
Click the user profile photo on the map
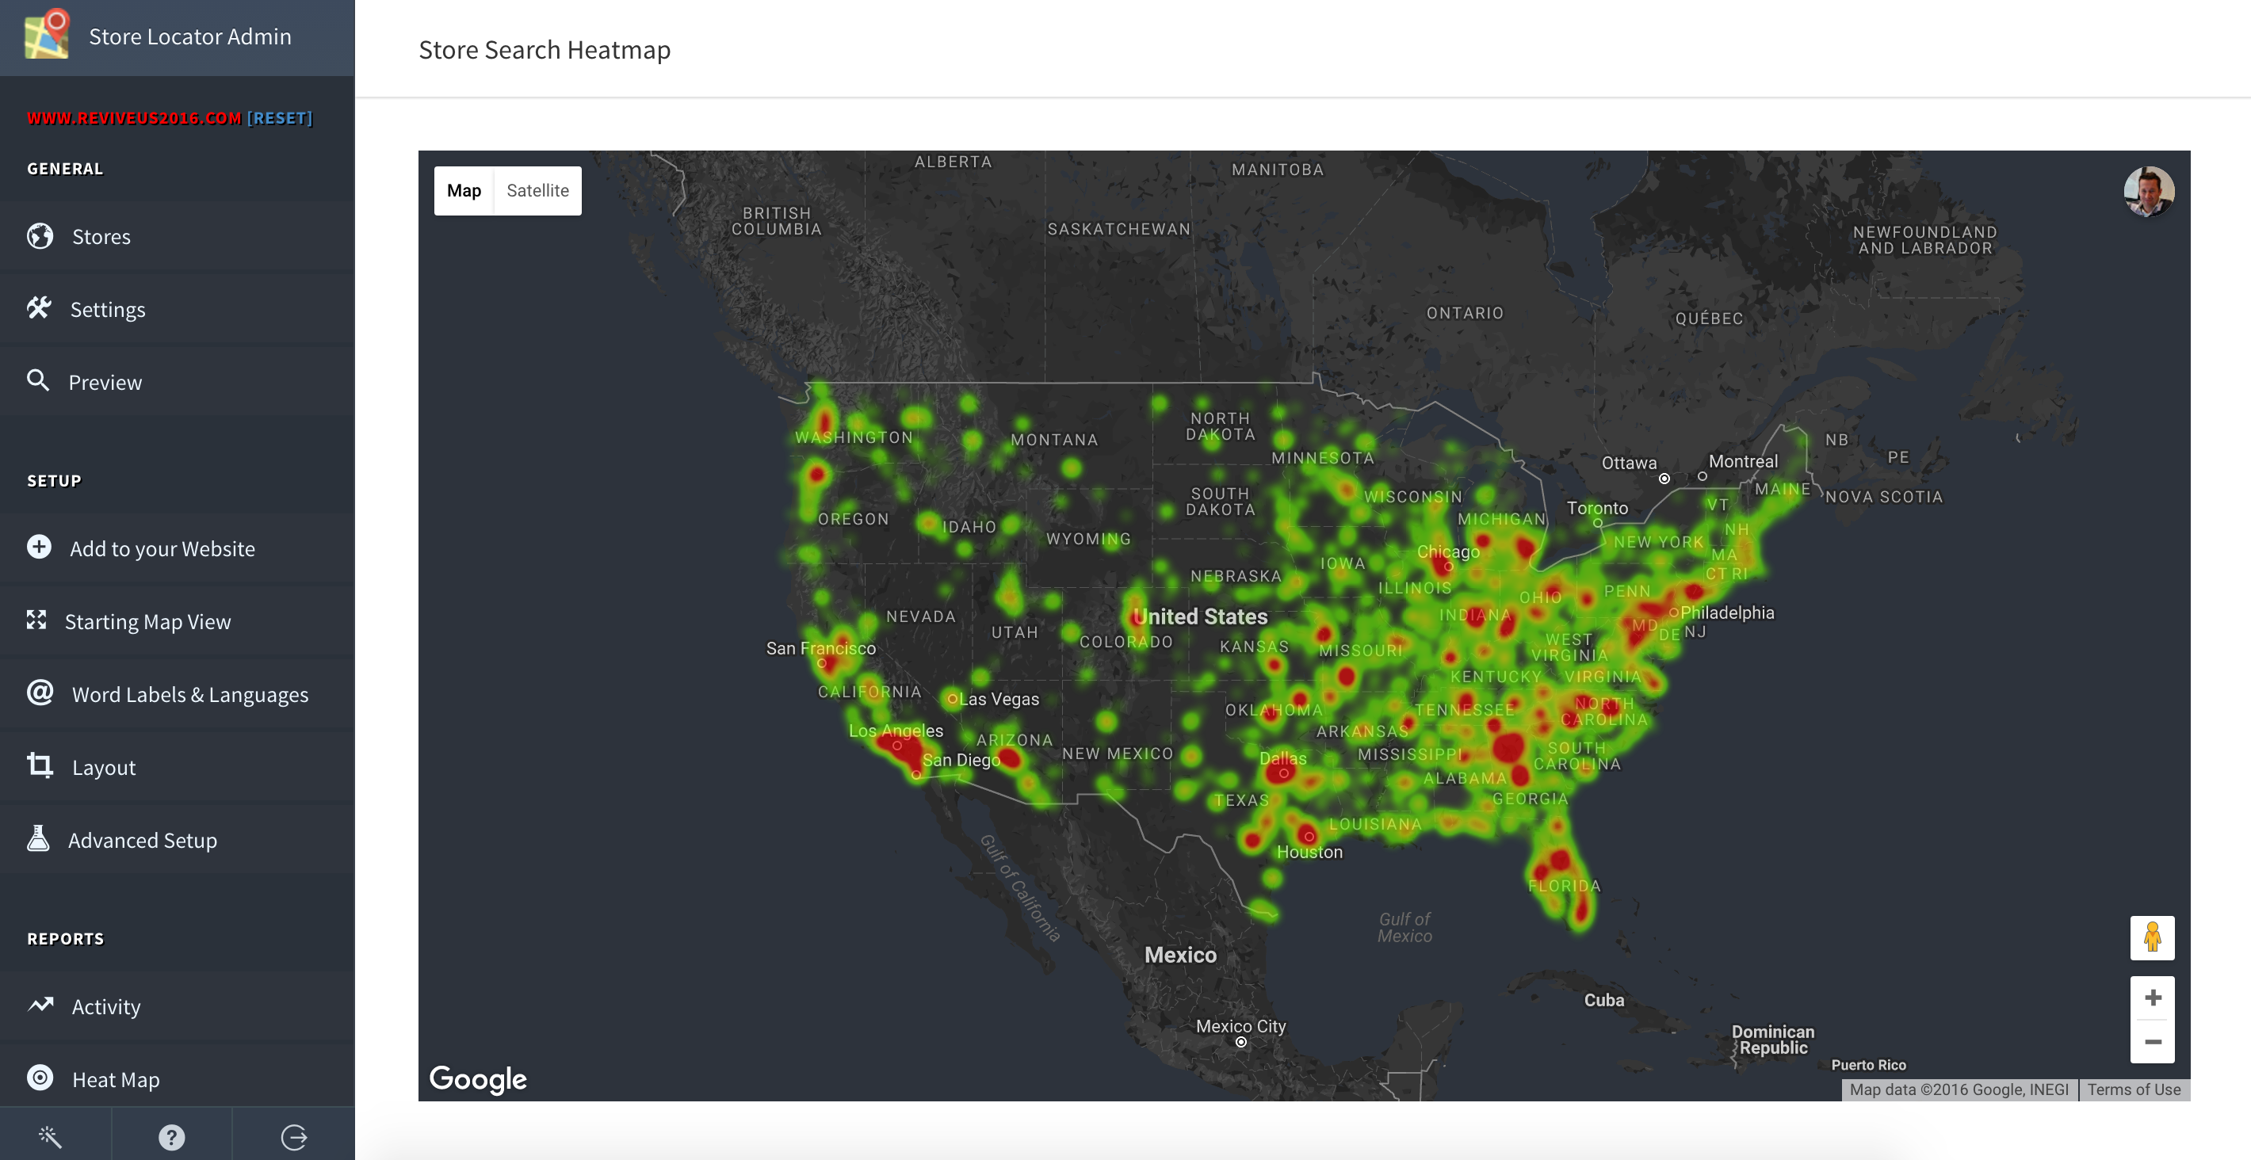2149,191
